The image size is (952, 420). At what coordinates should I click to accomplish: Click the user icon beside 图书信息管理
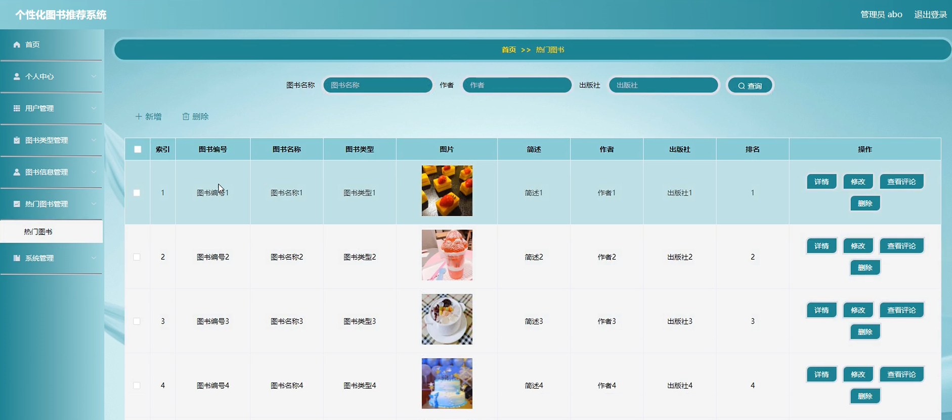click(17, 172)
